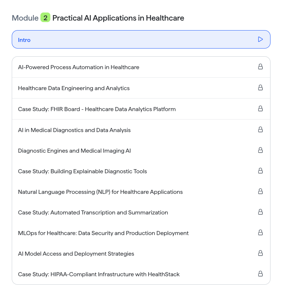Open the FHIR Board Healthcare Data Analytics case study
Screen dimensions: 283x295
141,109
